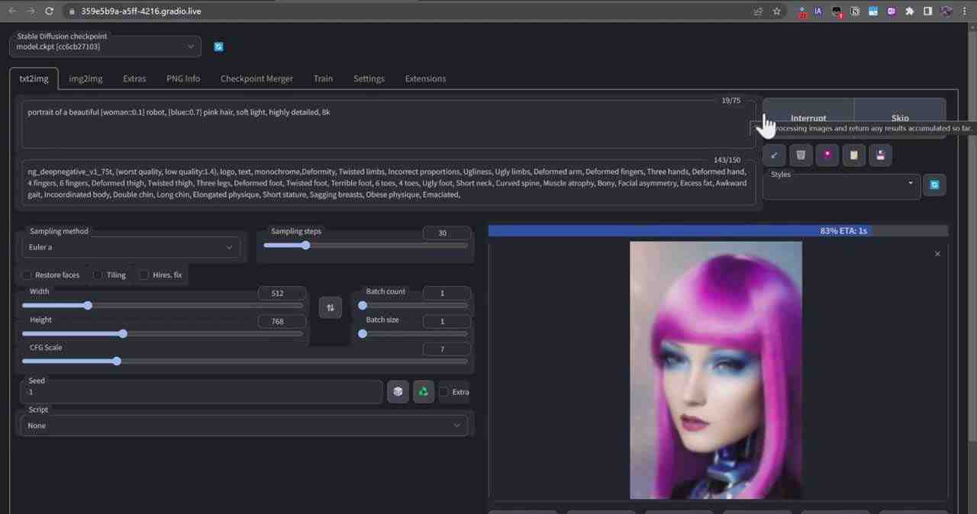Image resolution: width=977 pixels, height=514 pixels.
Task: Open the Sampling method dropdown
Action: pyautogui.click(x=130, y=246)
